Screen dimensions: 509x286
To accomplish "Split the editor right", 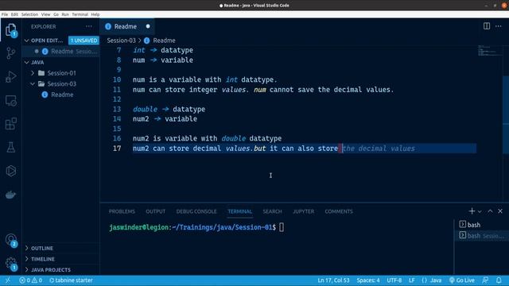I will click(486, 26).
